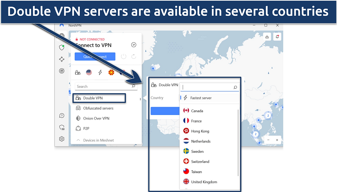Click the NOT CONNECTED status label

(x=92, y=40)
